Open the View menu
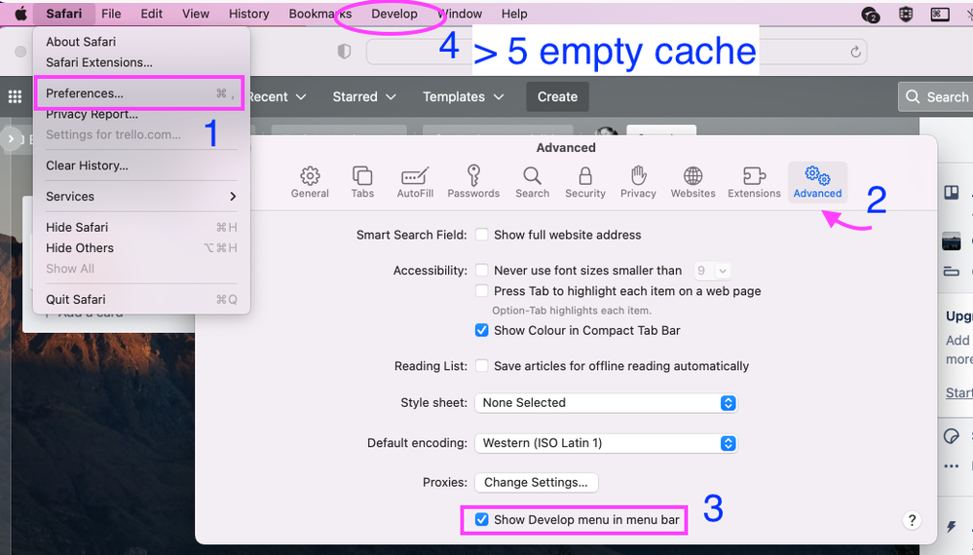The image size is (973, 555). tap(196, 14)
